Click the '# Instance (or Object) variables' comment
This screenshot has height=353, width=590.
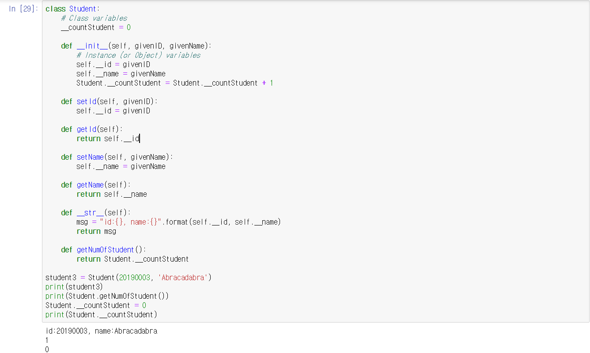138,55
